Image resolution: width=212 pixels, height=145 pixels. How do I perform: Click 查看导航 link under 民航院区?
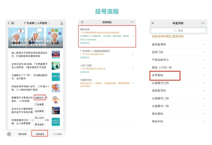coord(85,57)
